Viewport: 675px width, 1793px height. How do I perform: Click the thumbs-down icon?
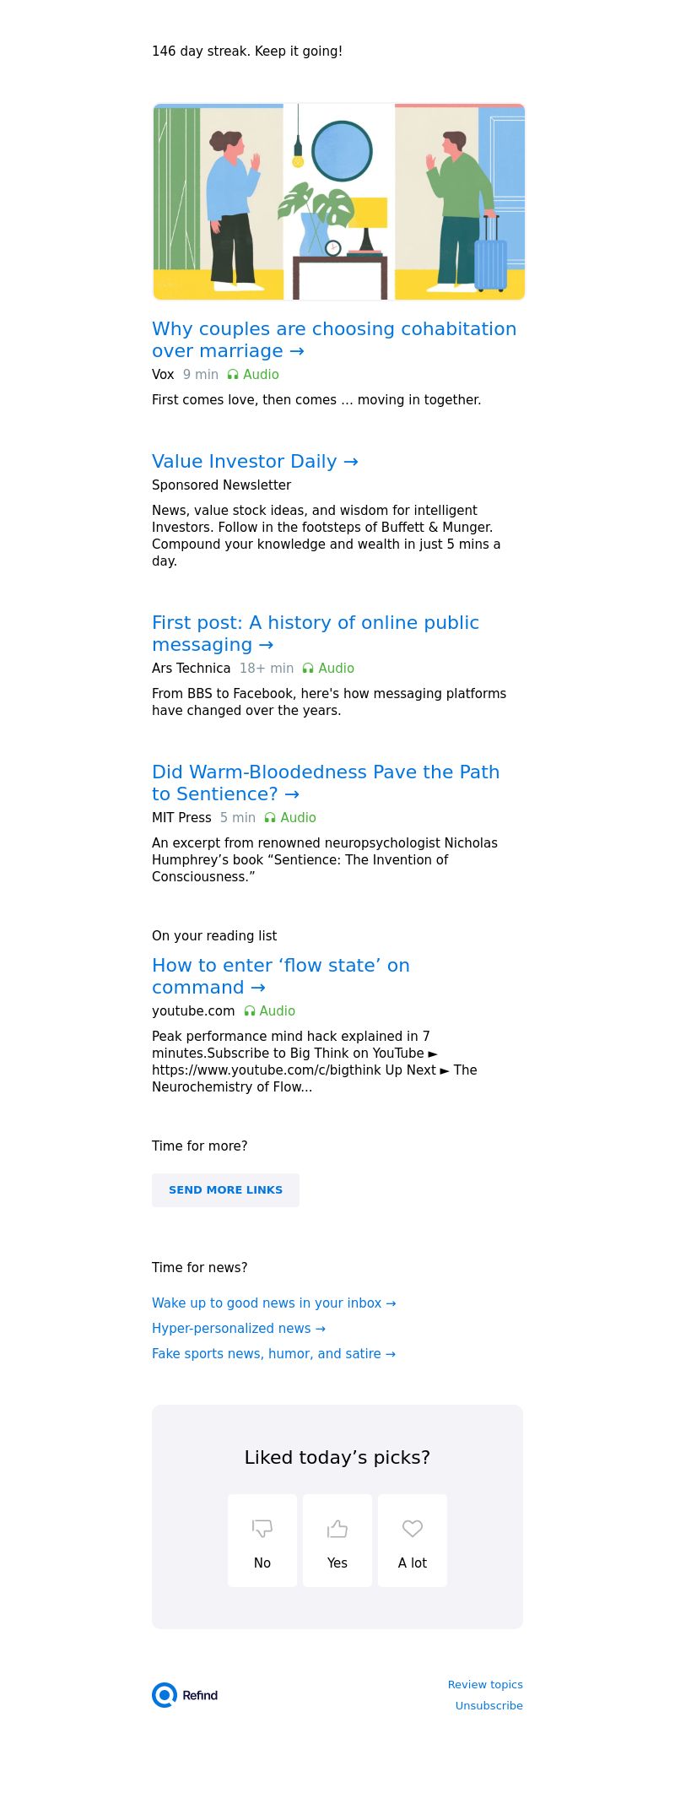262,1528
